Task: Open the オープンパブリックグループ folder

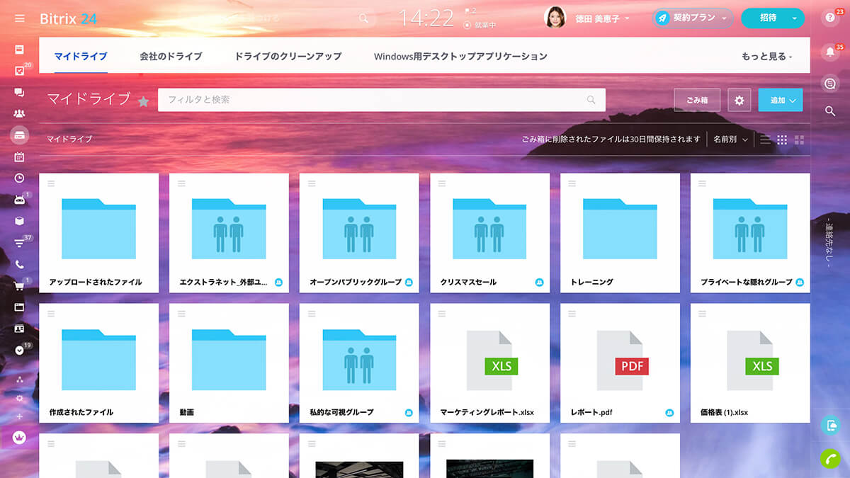Action: [x=359, y=233]
